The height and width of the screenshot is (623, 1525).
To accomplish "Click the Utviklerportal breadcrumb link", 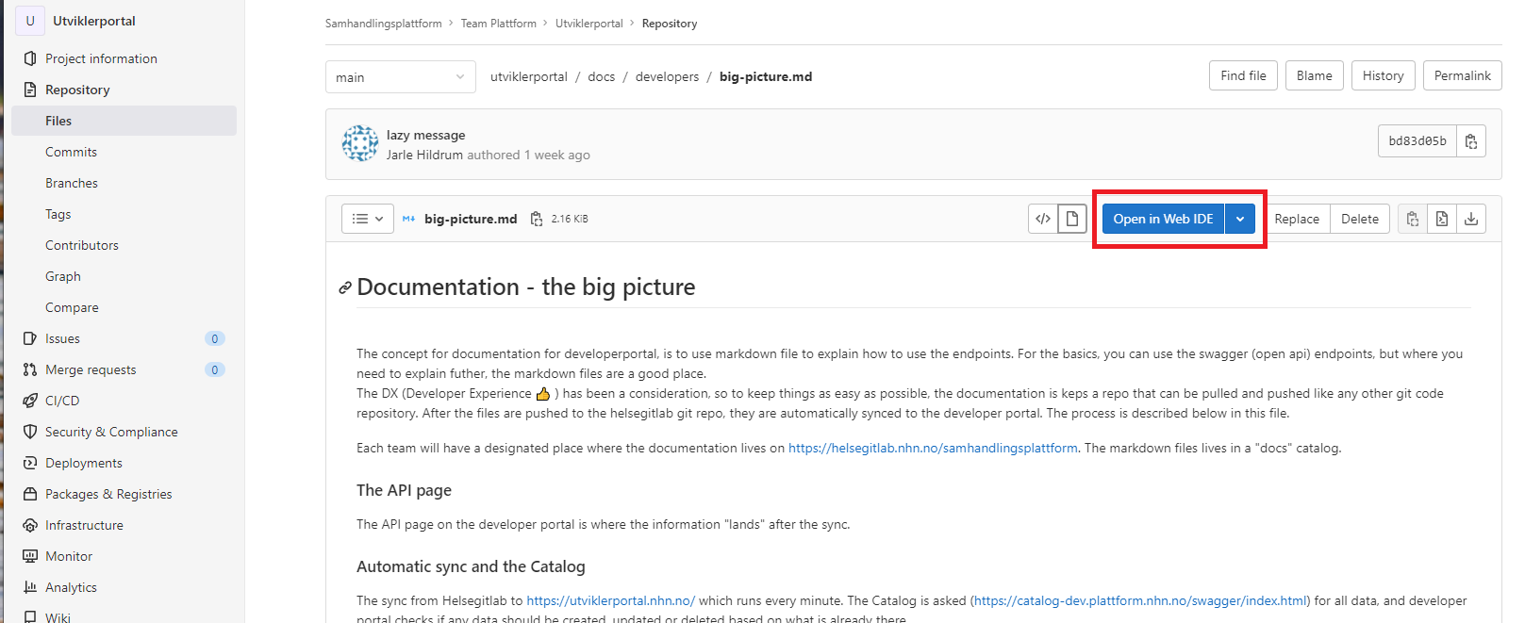I will [589, 24].
